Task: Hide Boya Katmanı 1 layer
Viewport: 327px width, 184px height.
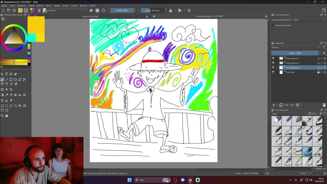Action: click(x=273, y=58)
